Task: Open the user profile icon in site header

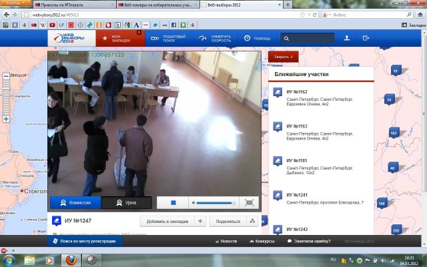Action: coord(347,38)
